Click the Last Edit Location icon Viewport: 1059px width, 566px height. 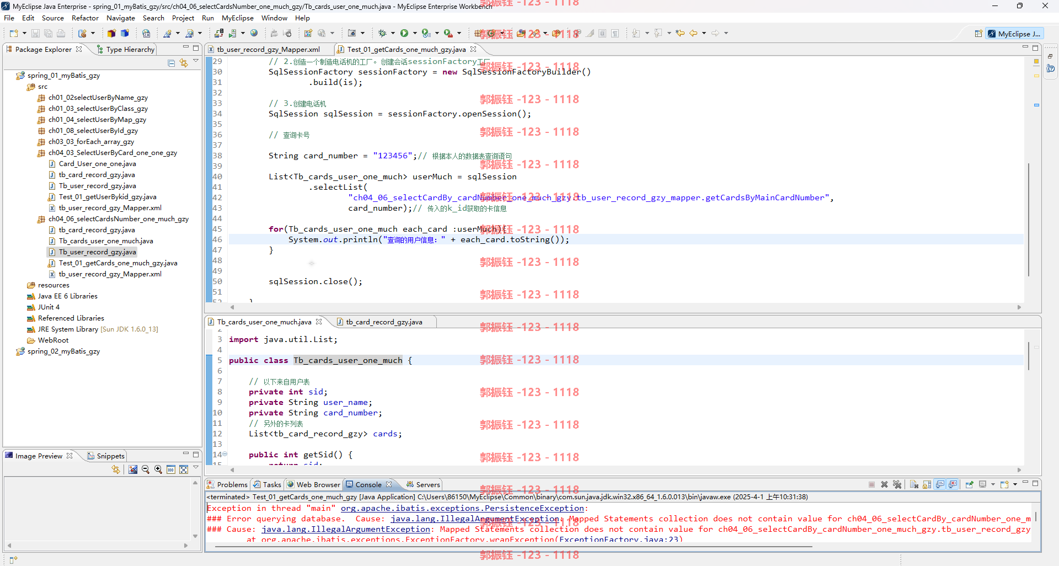point(680,34)
